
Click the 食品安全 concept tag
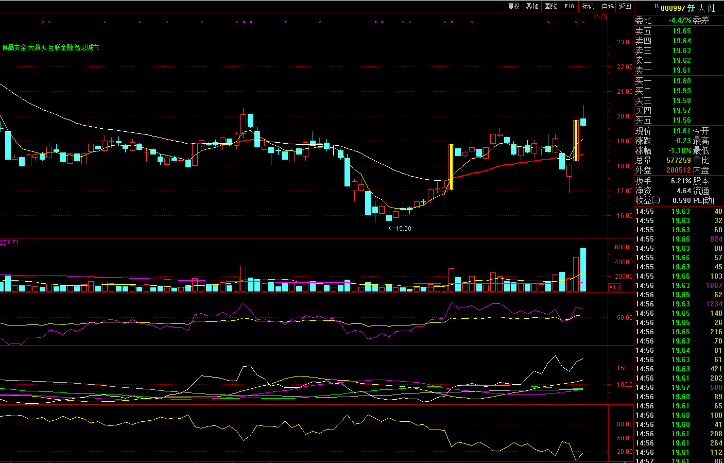[x=14, y=47]
